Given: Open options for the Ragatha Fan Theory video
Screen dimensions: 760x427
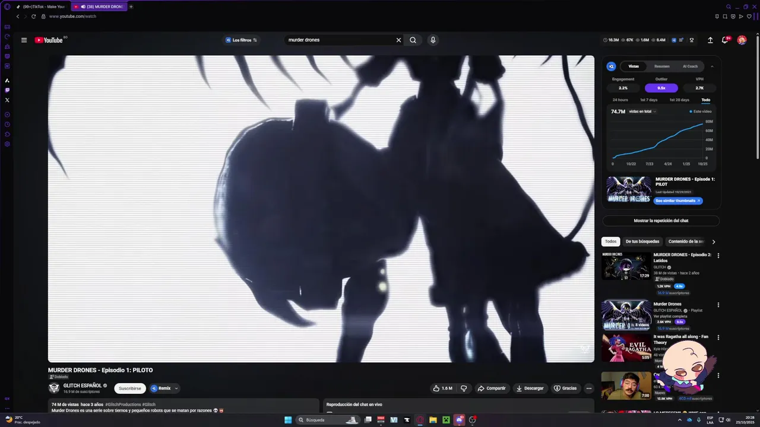Looking at the screenshot, I should click(718, 337).
